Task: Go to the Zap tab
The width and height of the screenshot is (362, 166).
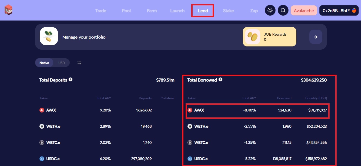Action: tap(254, 11)
